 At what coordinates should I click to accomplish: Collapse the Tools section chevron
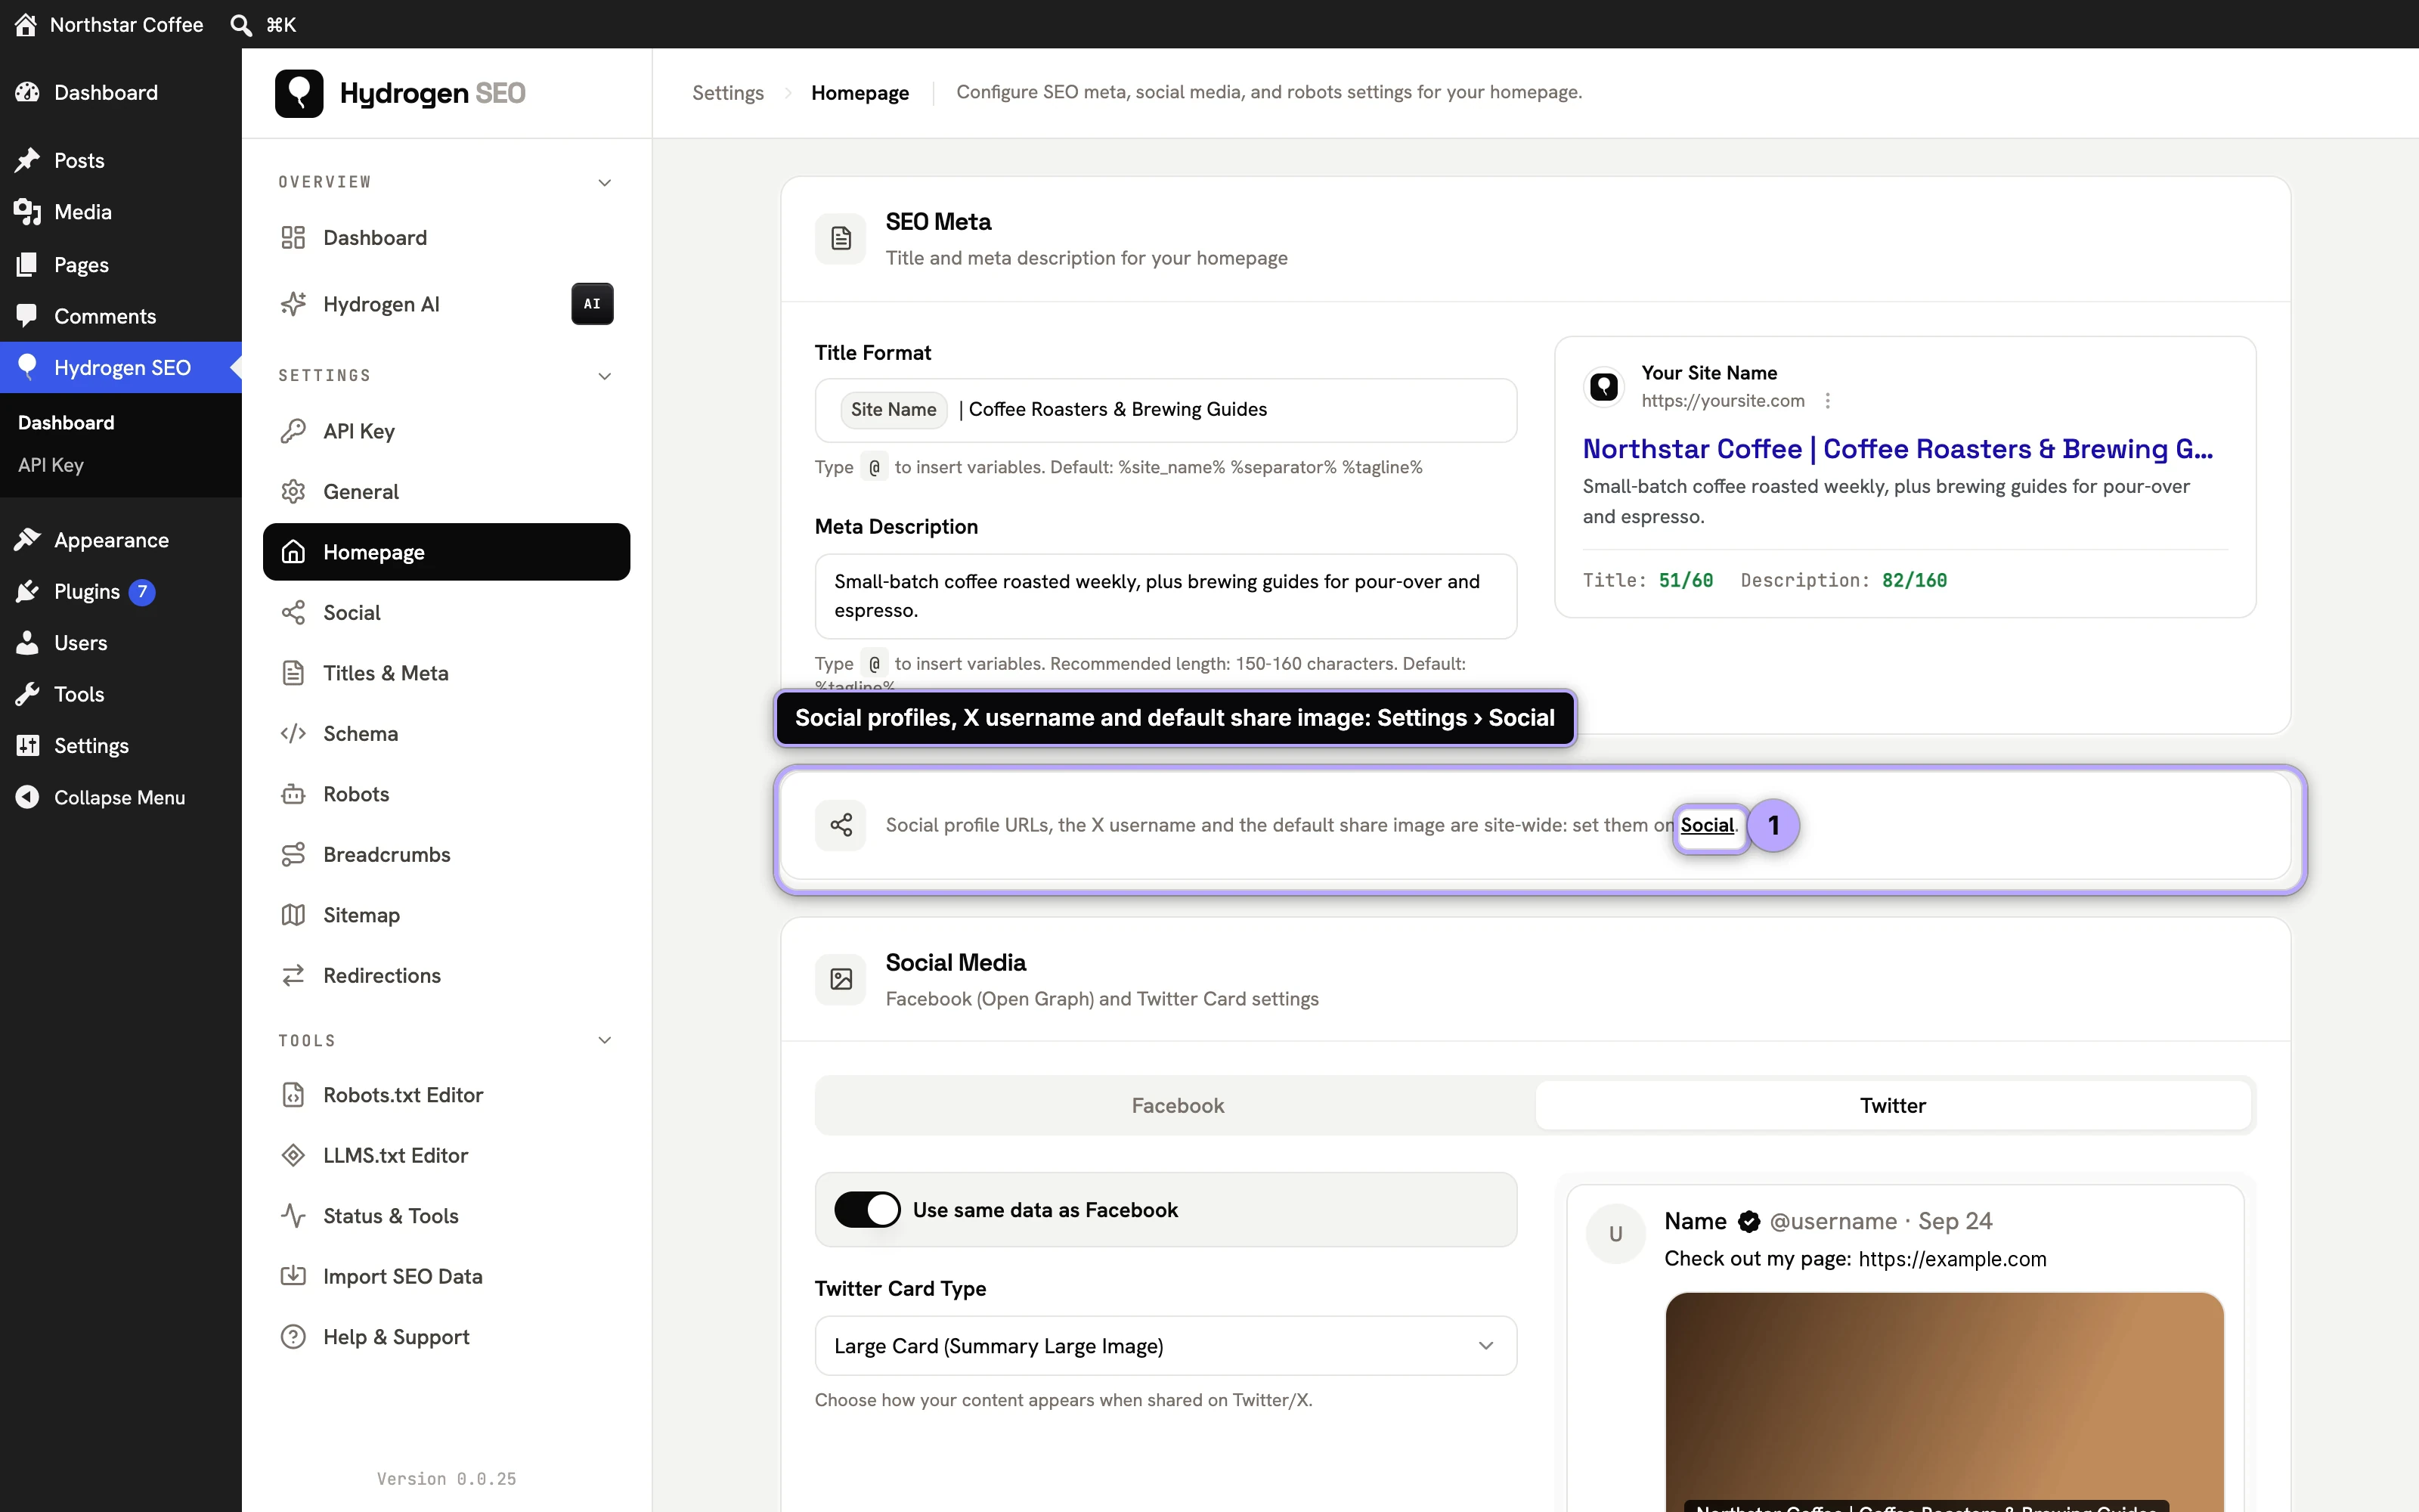tap(604, 1040)
